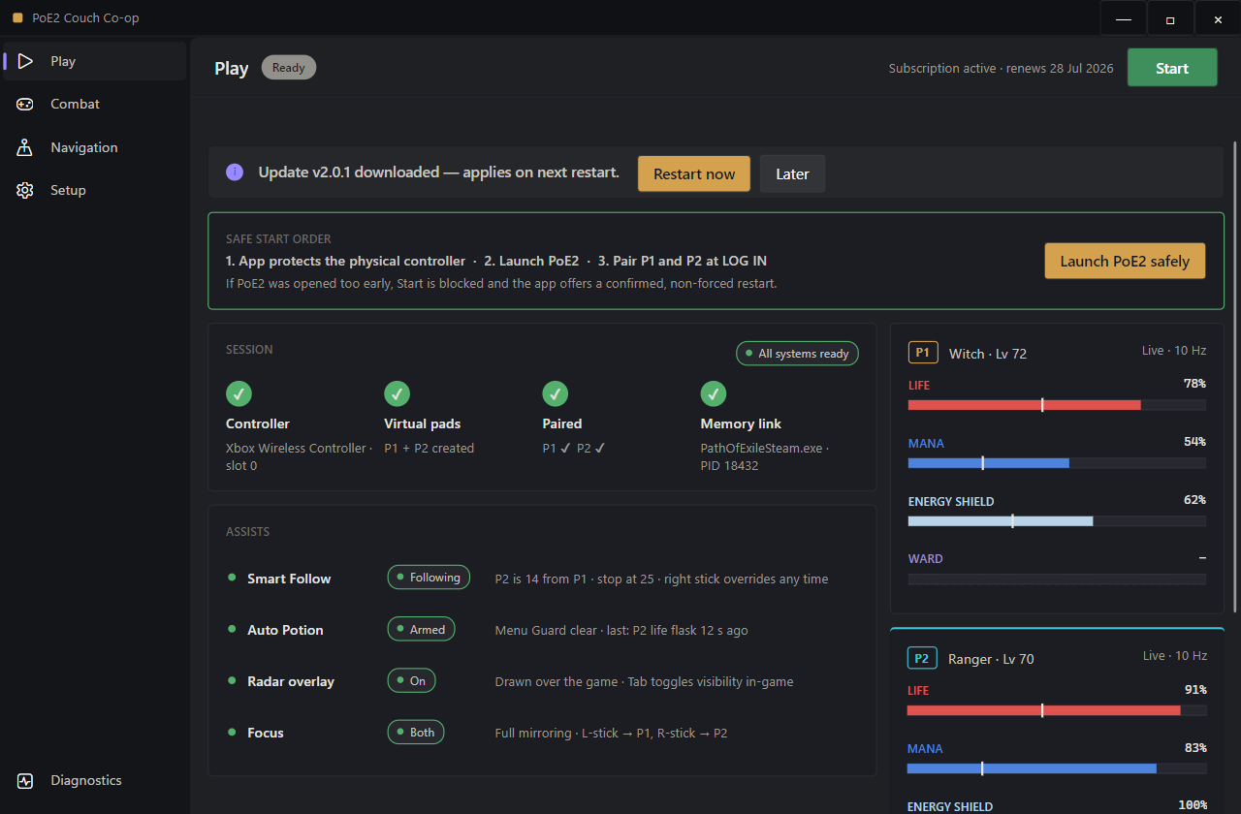
Task: Click 'Witch · Lv 72' label
Action: (987, 354)
